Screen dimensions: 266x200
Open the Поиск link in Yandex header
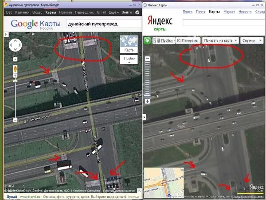point(188,12)
